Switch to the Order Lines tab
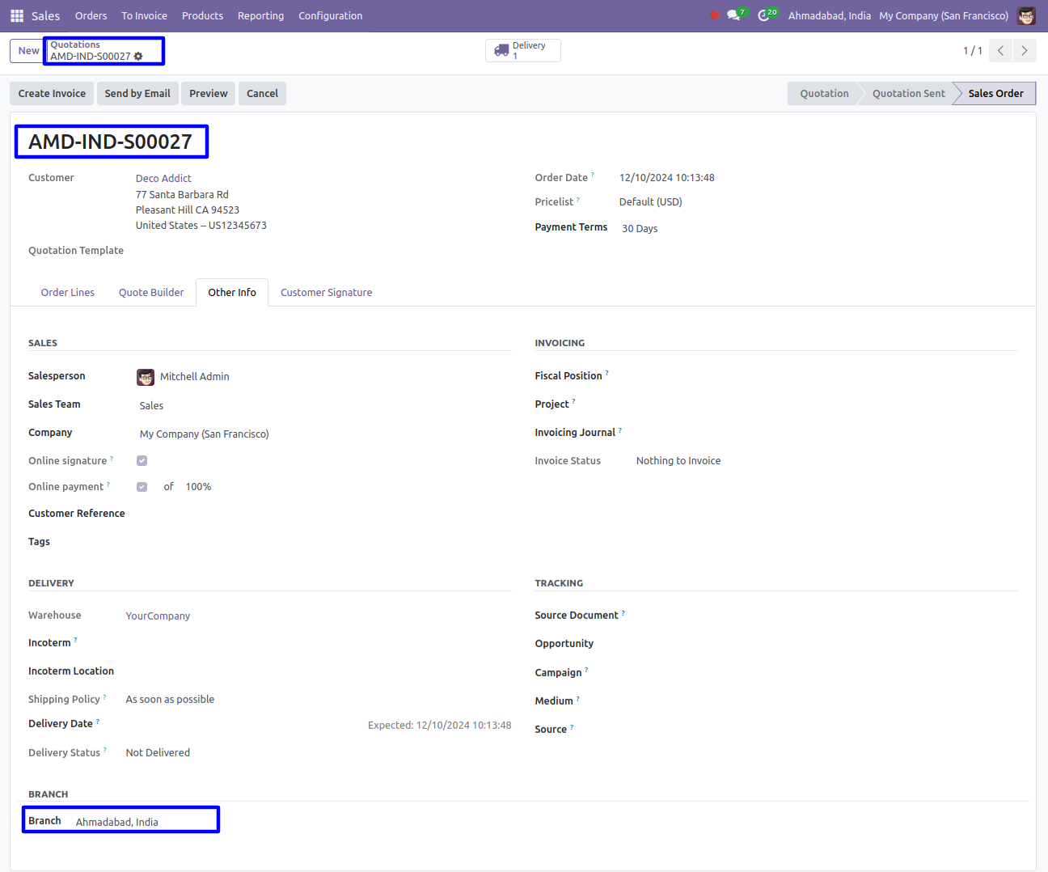Viewport: 1048px width, 872px height. tap(68, 293)
